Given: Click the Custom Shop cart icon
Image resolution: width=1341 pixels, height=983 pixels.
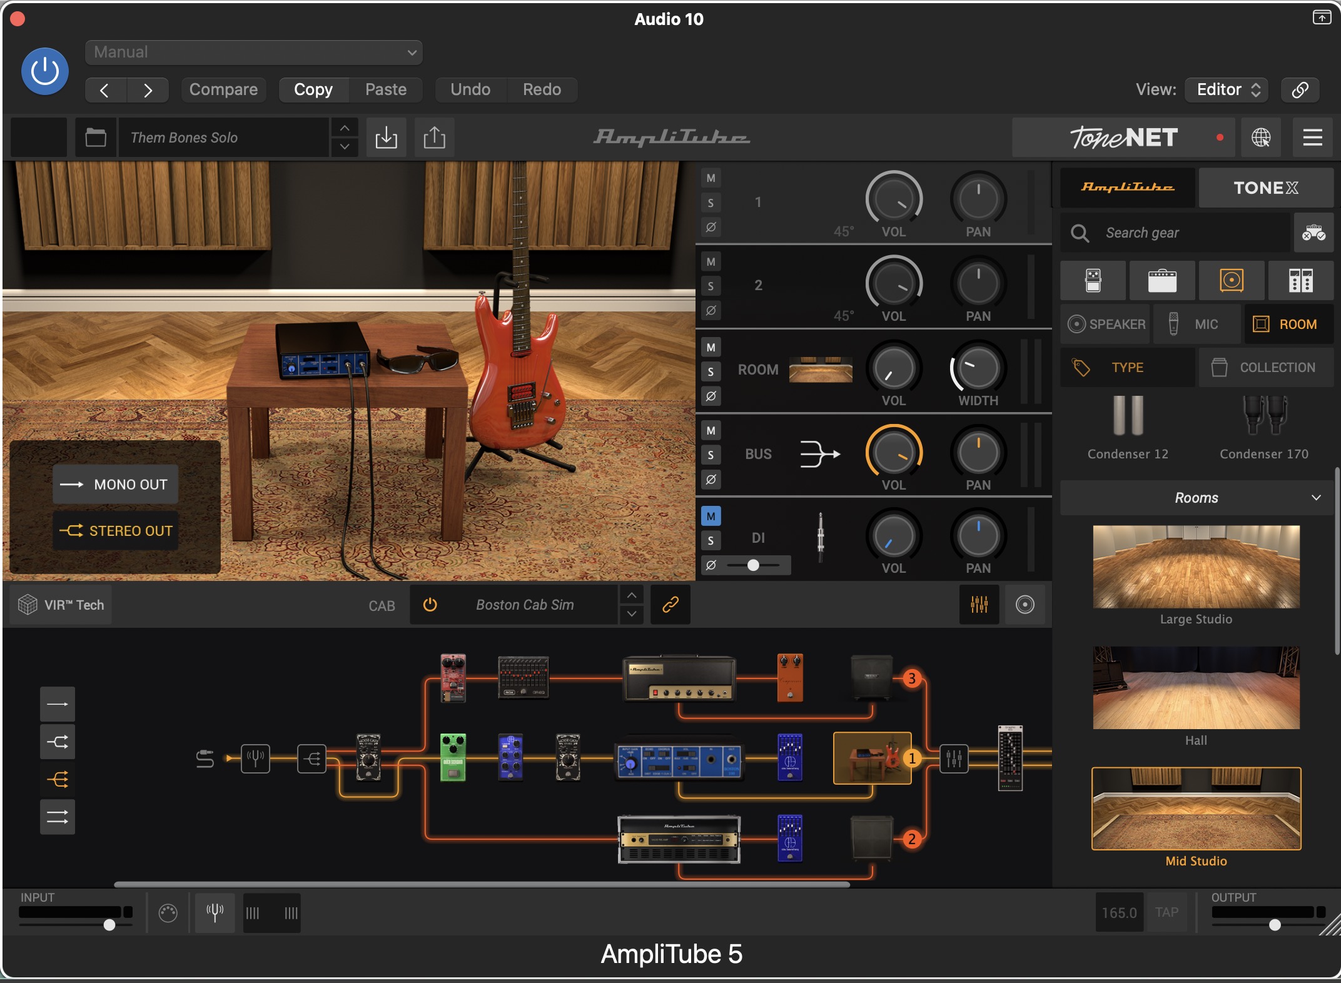Looking at the screenshot, I should [x=1313, y=233].
